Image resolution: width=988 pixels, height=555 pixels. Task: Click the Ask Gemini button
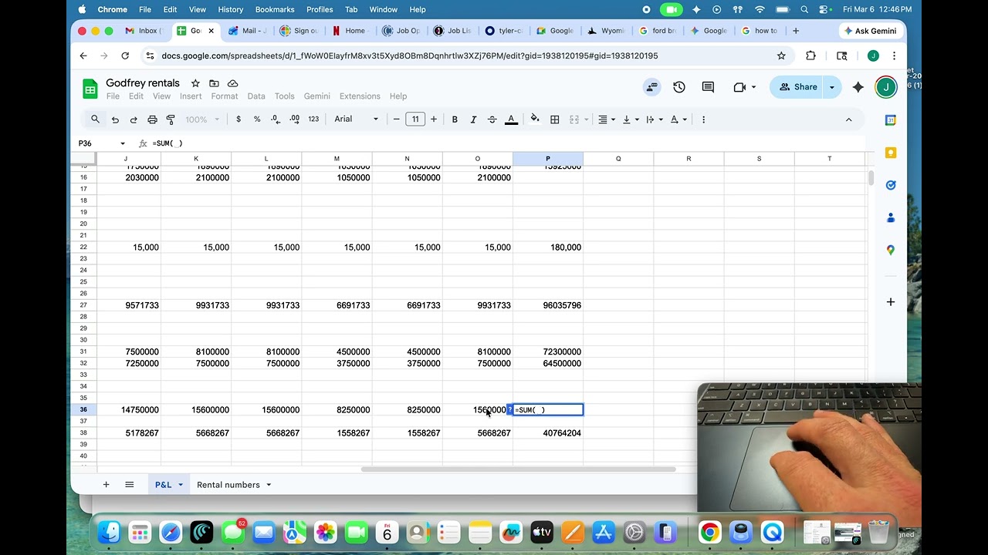click(x=871, y=31)
